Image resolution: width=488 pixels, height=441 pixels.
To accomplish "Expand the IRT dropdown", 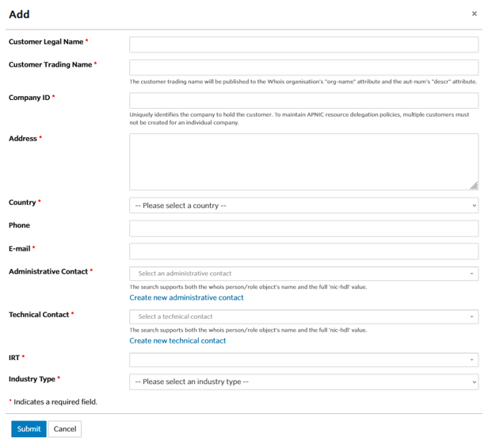I will (x=297, y=359).
